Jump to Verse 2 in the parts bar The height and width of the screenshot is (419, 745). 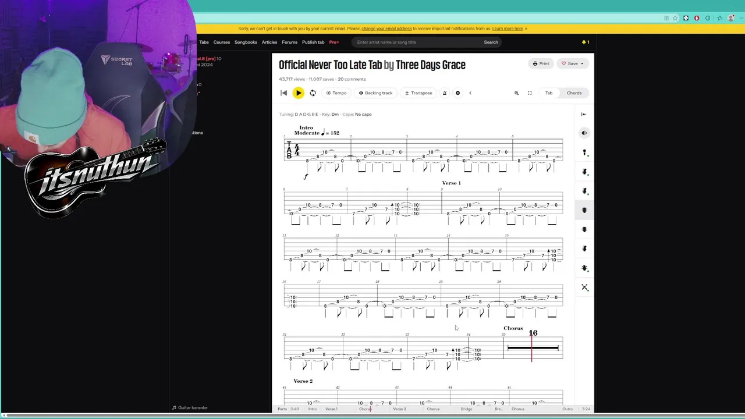tap(399, 409)
